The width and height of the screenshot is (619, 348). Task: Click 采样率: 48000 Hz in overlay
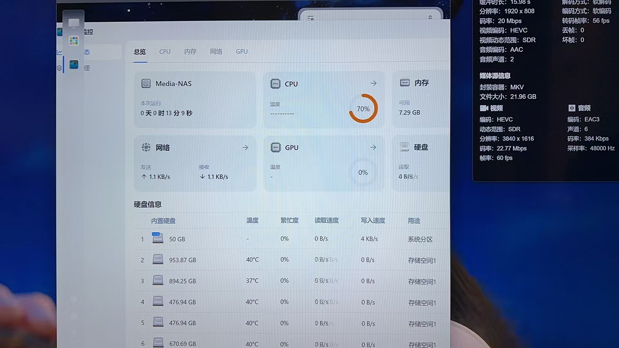click(x=591, y=149)
